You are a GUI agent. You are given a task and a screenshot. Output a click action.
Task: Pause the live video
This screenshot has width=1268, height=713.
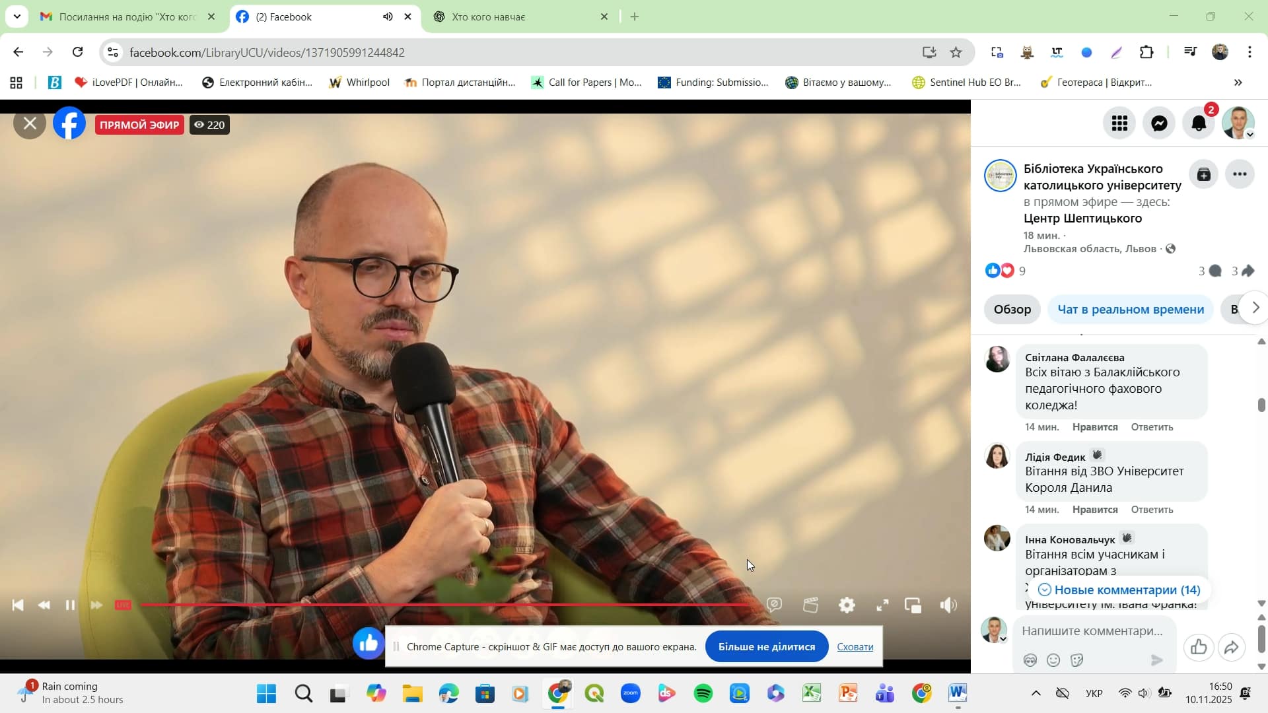(x=70, y=605)
